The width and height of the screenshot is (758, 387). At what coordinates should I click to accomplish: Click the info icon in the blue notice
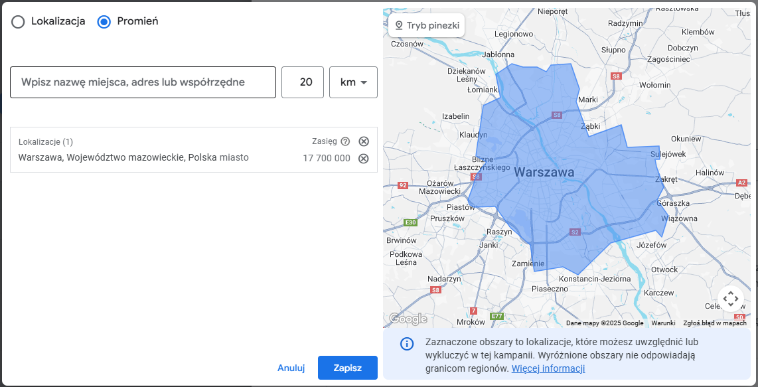pyautogui.click(x=406, y=344)
